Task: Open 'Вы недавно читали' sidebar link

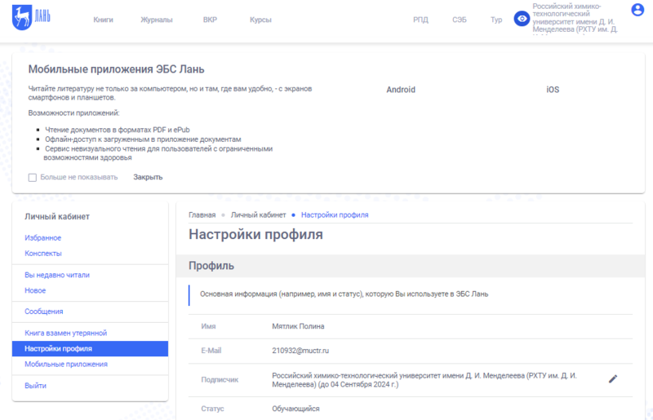Action: click(57, 275)
